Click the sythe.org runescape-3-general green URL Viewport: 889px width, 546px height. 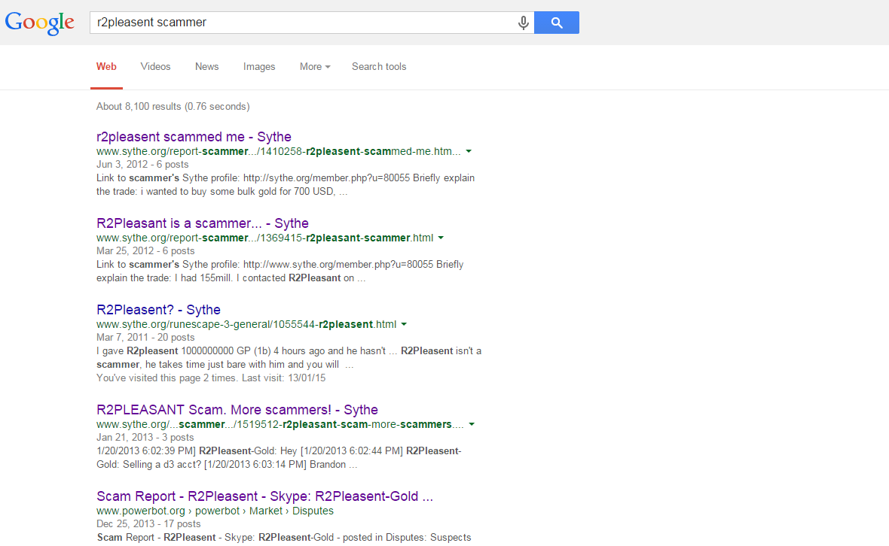246,325
